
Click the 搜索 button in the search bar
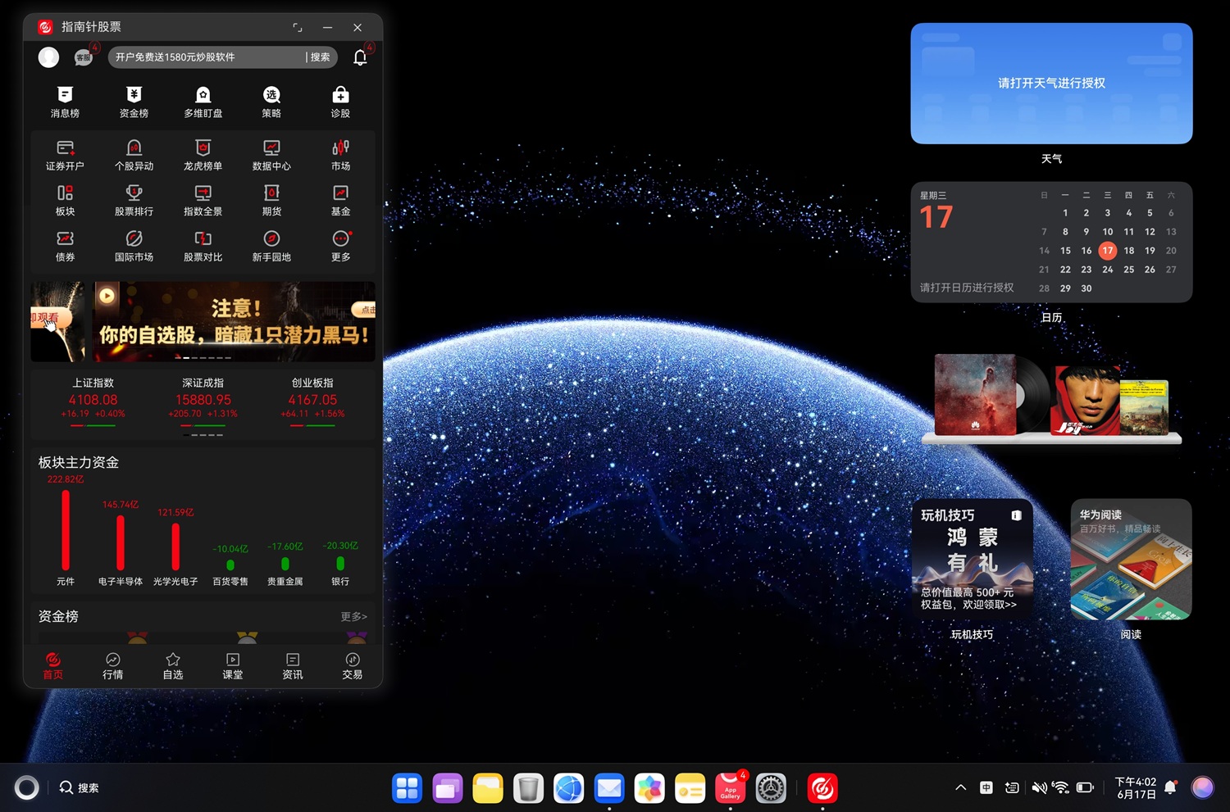pyautogui.click(x=320, y=57)
